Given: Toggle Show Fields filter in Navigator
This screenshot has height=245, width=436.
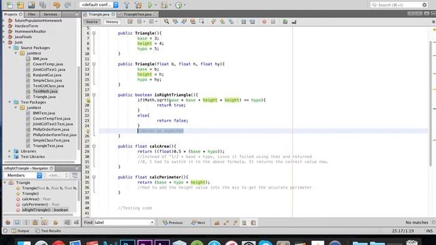Looking at the screenshot, I should click(17, 223).
